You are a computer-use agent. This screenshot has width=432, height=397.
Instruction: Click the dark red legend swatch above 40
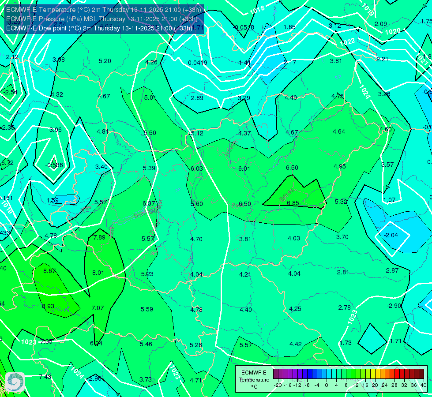coord(421,374)
